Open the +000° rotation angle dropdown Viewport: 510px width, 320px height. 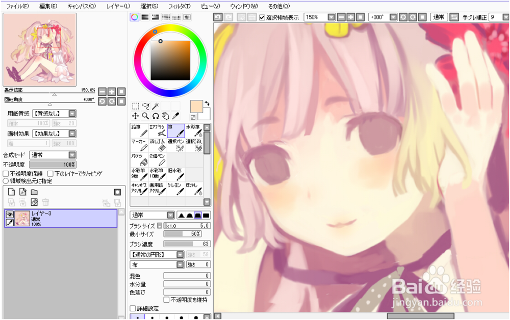393,17
